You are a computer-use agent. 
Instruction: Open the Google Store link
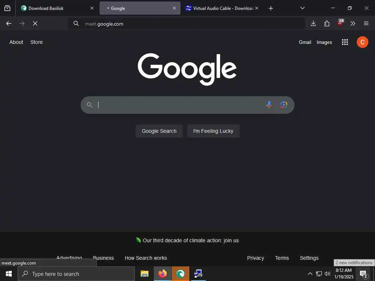[x=37, y=42]
